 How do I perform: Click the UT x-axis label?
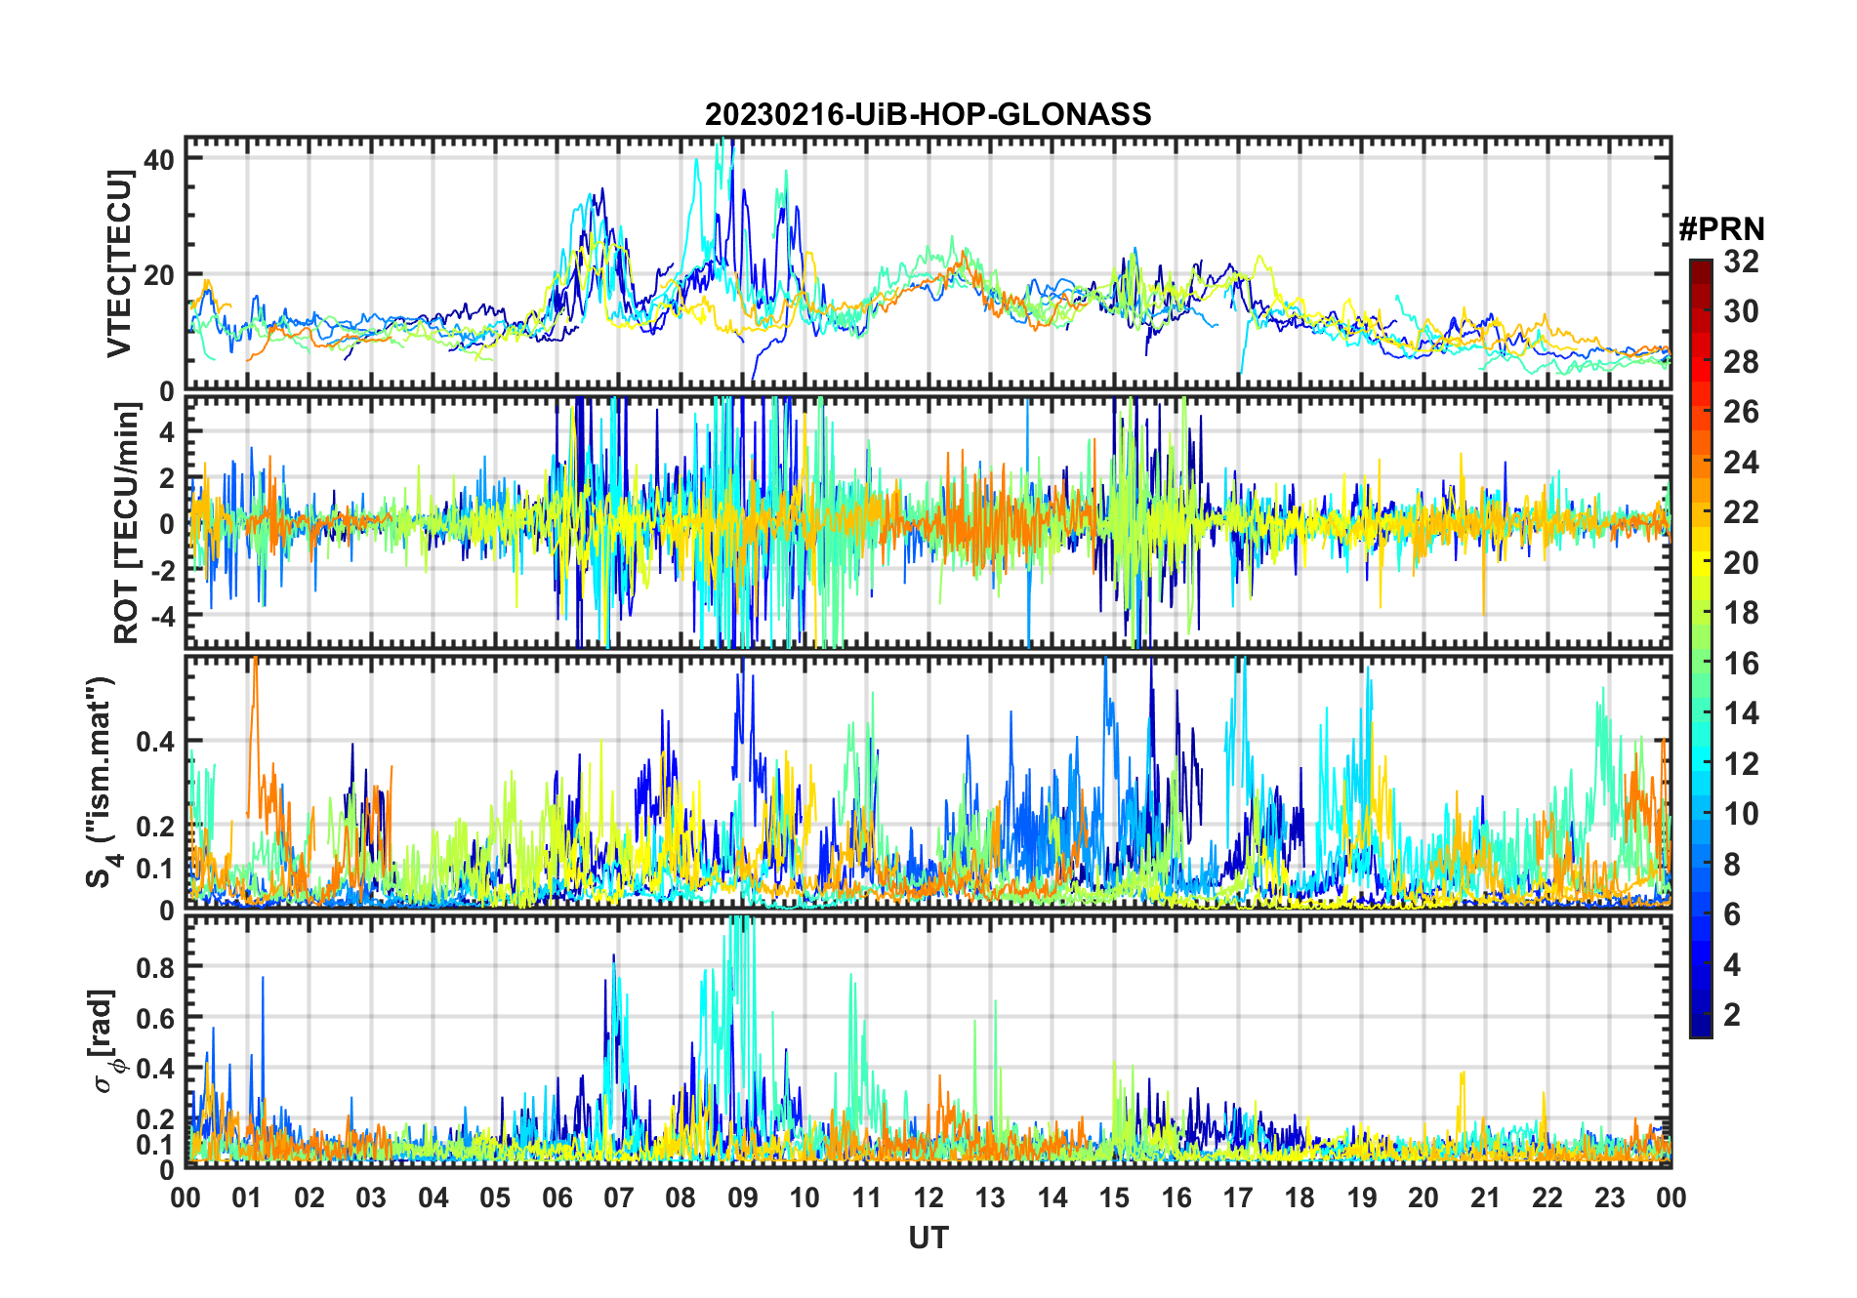pos(928,1237)
